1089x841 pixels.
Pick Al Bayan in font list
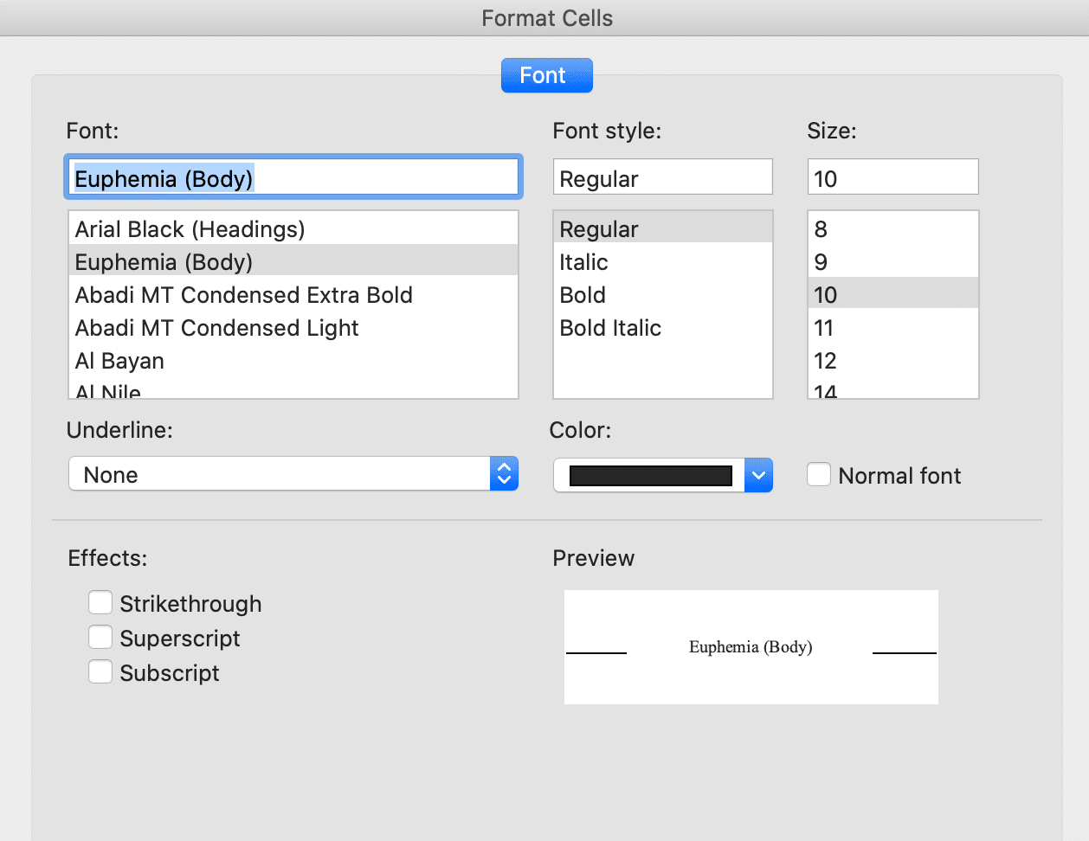(119, 361)
